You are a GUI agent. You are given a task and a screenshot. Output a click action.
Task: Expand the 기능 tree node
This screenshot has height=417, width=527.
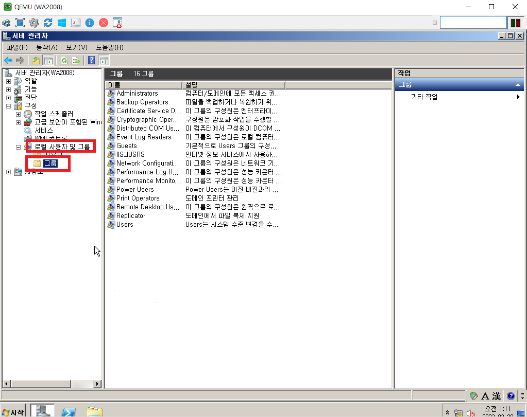point(9,89)
